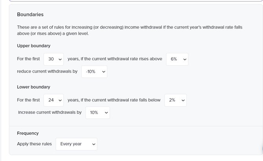Click the Boundaries section heading
263x161 pixels.
[x=30, y=14]
